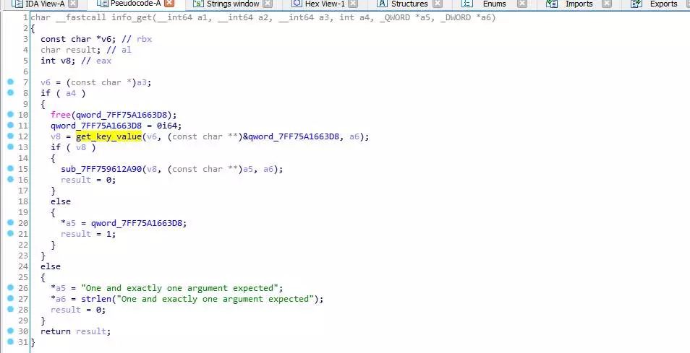The height and width of the screenshot is (353, 690).
Task: Click qword_7FF75A1663D8 on line 20
Action: coord(137,223)
